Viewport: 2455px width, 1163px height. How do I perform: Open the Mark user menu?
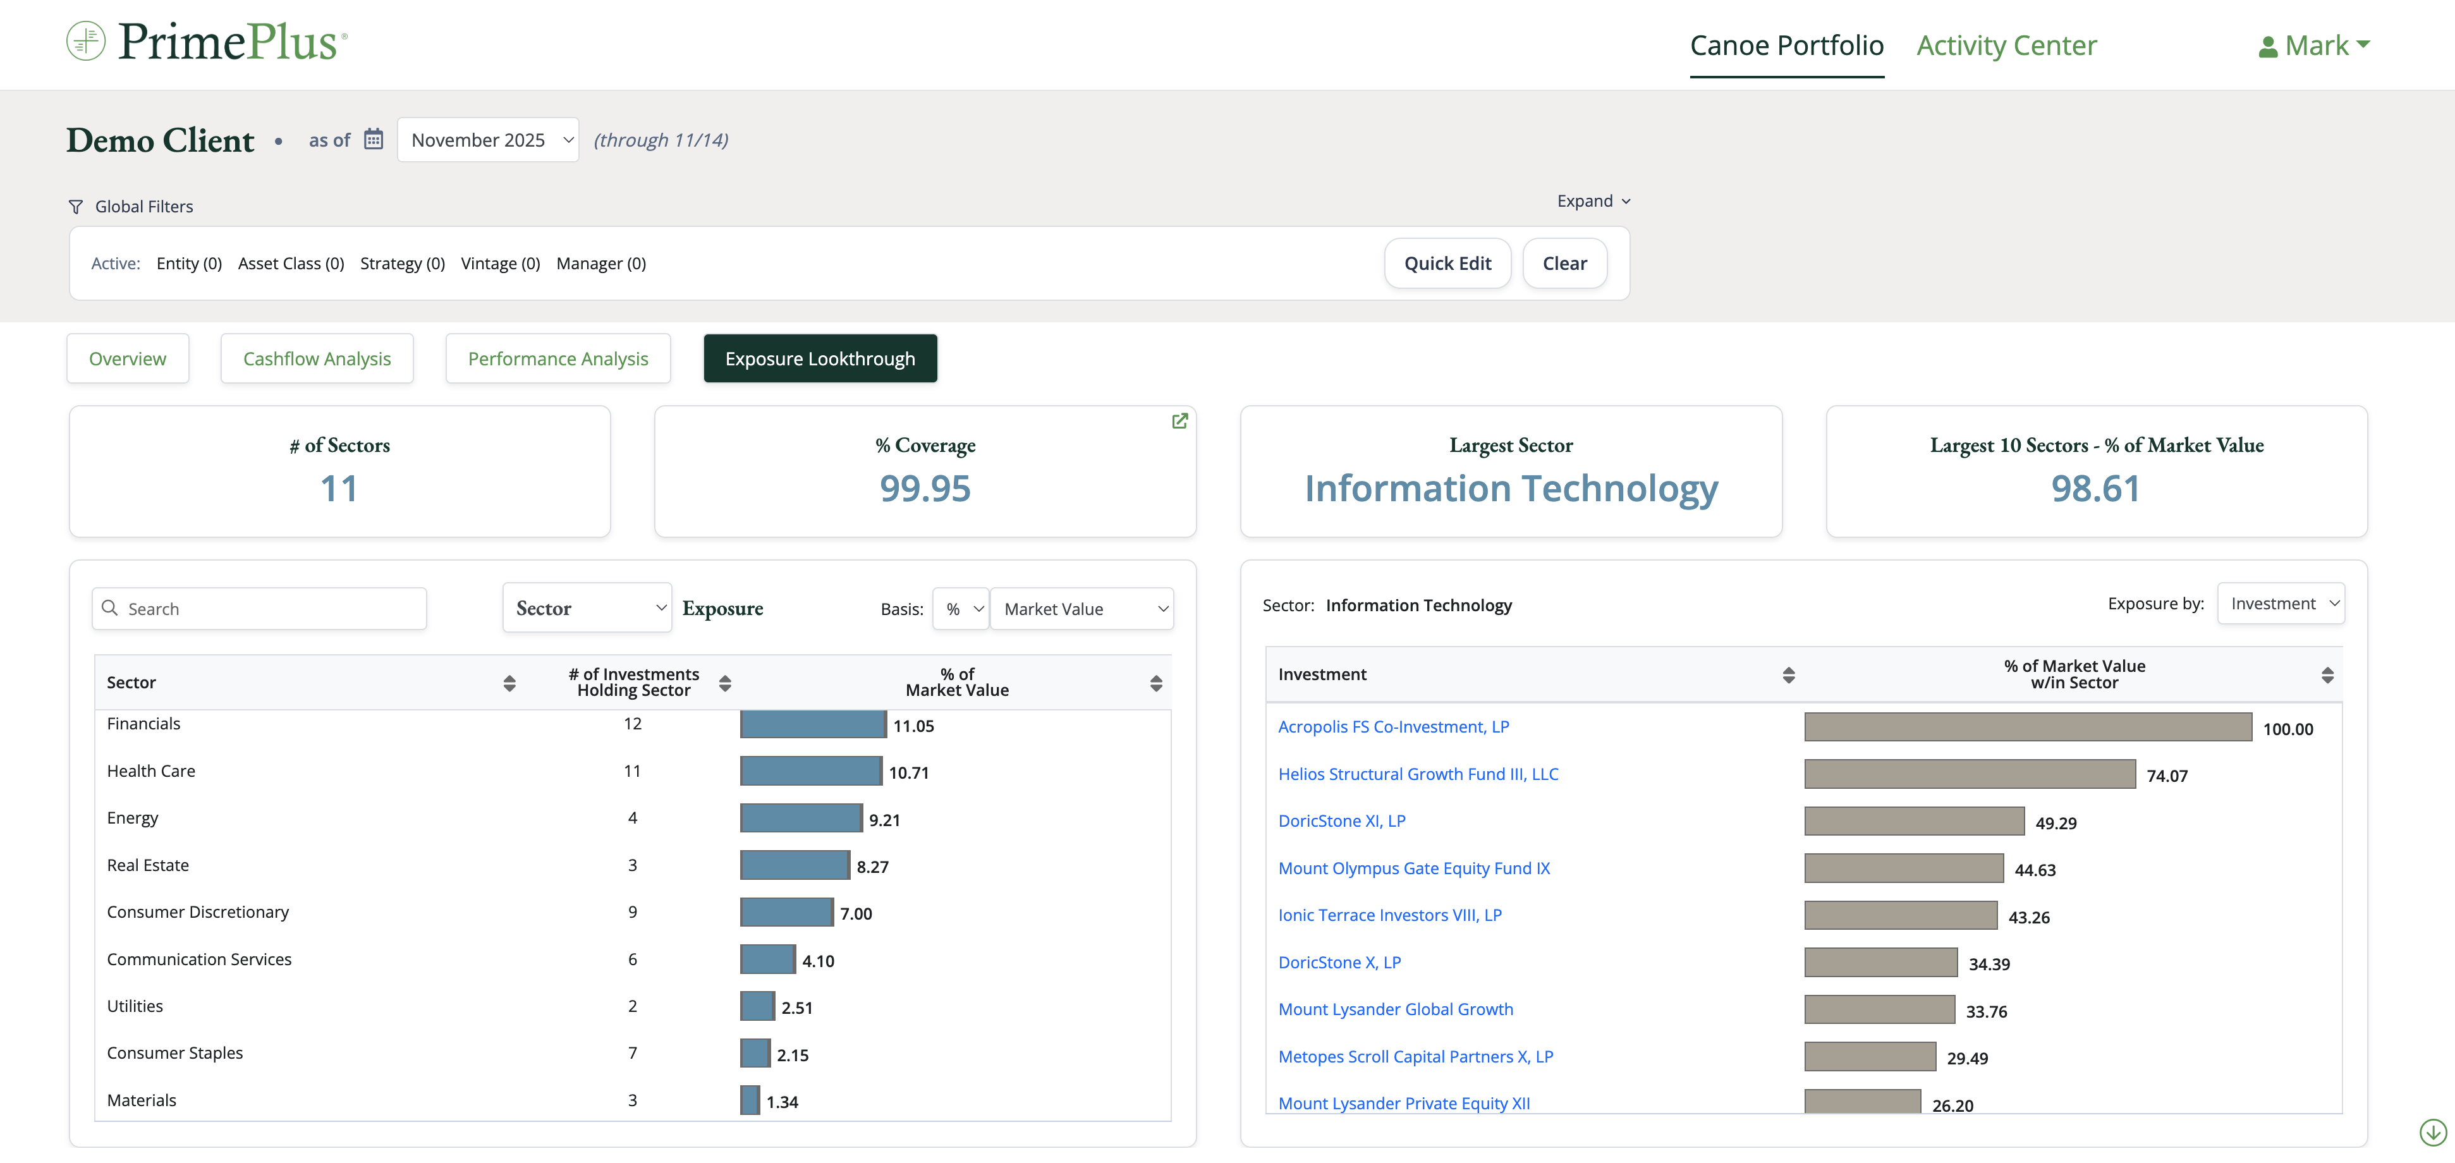point(2315,46)
